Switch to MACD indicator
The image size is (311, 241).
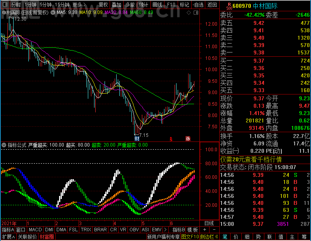point(35,230)
